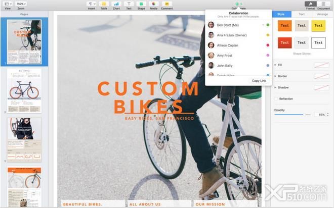This screenshot has height=208, width=334.
Task: Insert a shape using Shape icon
Action: point(141,4)
